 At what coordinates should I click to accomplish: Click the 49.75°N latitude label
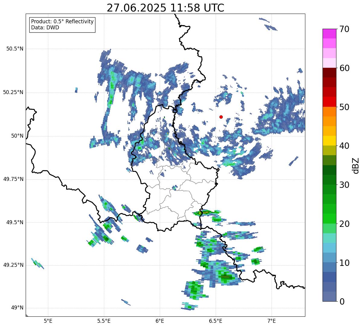[13, 179]
